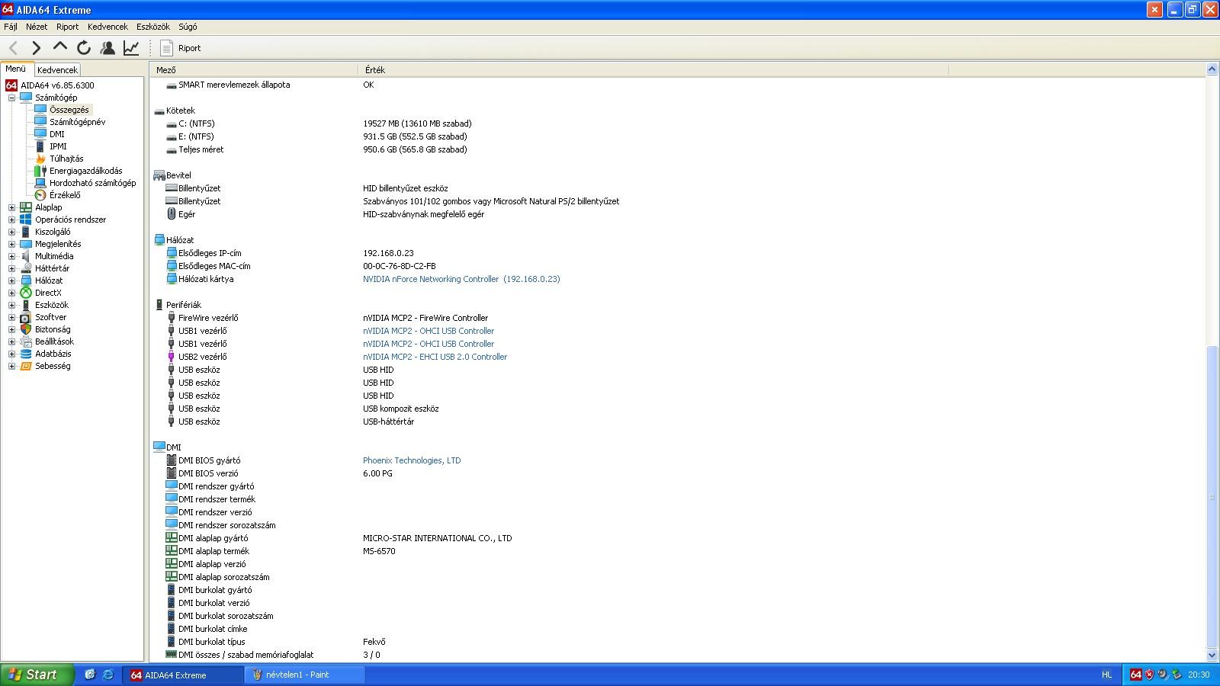Click the vertical scrollbar thumb
The height and width of the screenshot is (686, 1220).
tap(1212, 497)
